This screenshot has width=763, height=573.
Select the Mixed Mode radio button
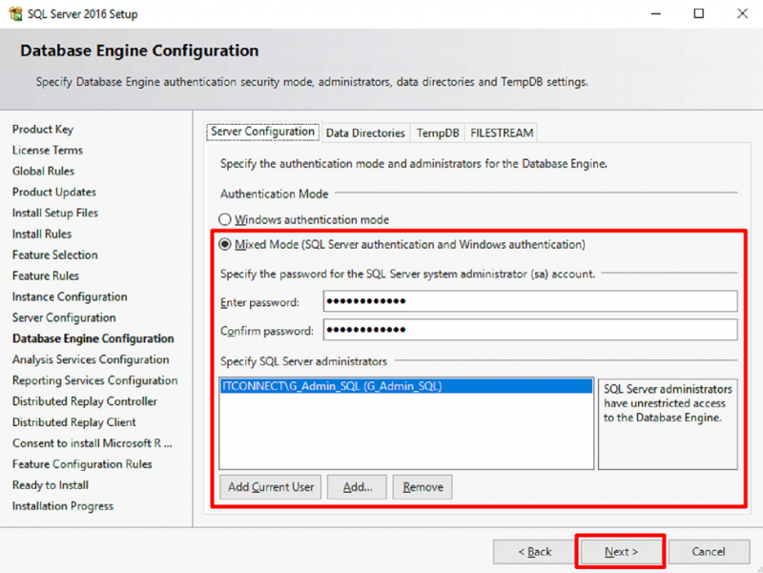coord(223,244)
